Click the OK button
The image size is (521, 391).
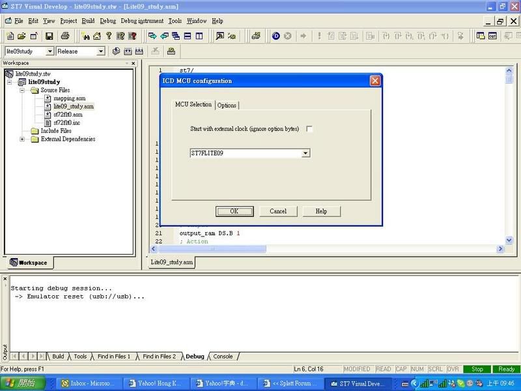[x=234, y=211]
